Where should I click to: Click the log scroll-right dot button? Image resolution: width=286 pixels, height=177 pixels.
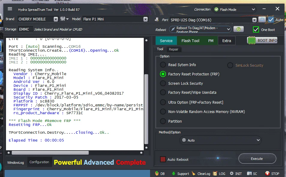tap(141, 153)
